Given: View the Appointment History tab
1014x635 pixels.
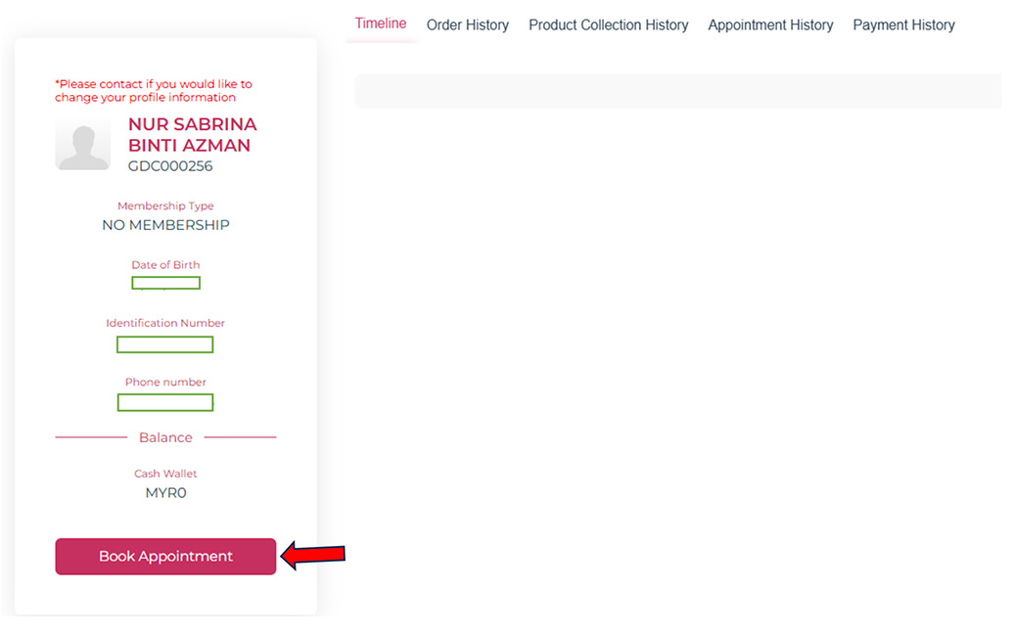Looking at the screenshot, I should pos(770,25).
